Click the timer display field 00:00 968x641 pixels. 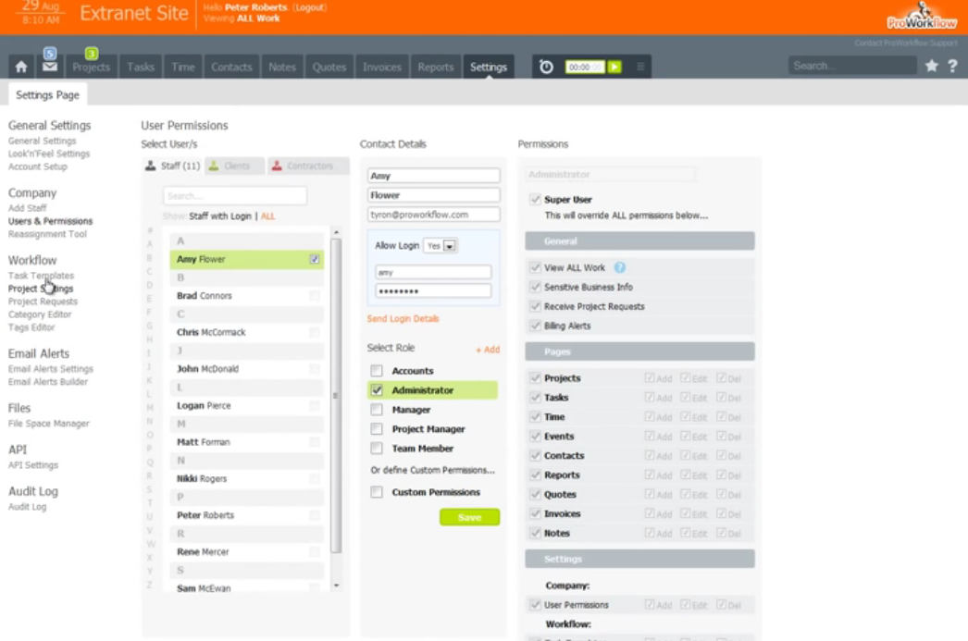pyautogui.click(x=584, y=67)
